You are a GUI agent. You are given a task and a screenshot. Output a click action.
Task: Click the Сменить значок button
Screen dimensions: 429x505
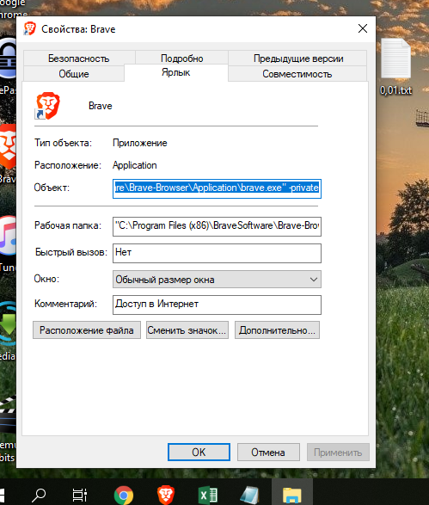(187, 330)
